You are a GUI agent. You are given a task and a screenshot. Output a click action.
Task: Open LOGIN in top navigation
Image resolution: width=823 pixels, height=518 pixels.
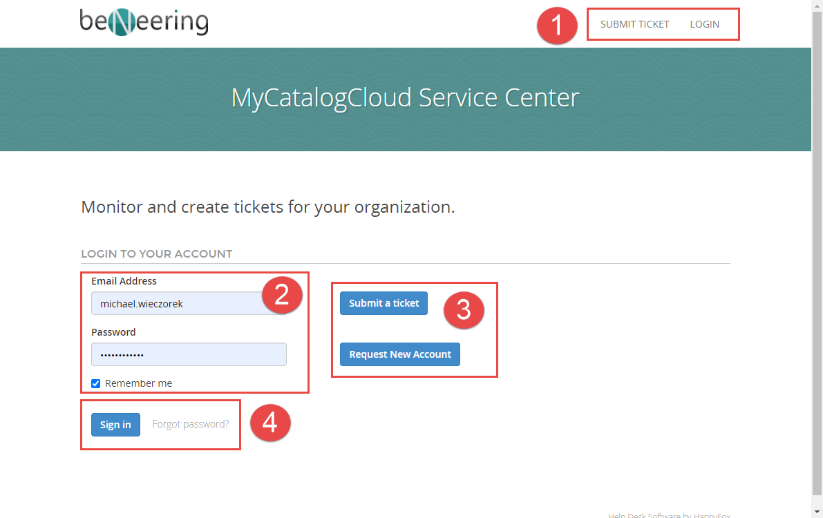[x=704, y=24]
